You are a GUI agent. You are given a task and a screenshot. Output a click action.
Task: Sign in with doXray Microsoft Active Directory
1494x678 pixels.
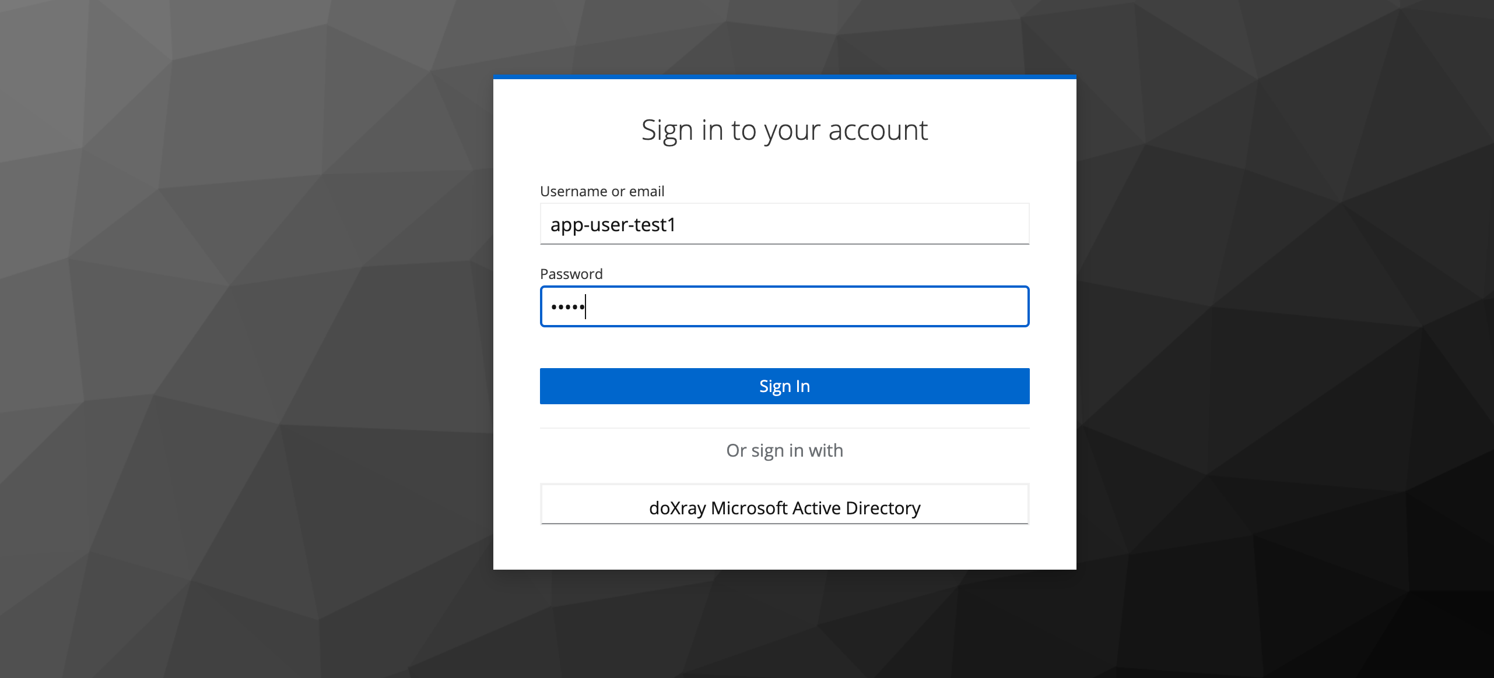pyautogui.click(x=784, y=504)
